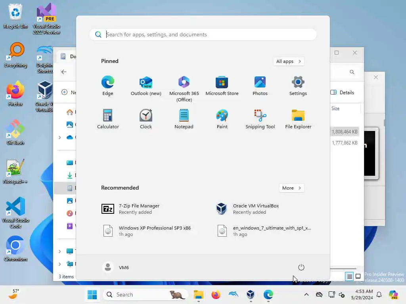Open the Copilot preview icon in the tray
The height and width of the screenshot is (304, 406).
coord(393,294)
